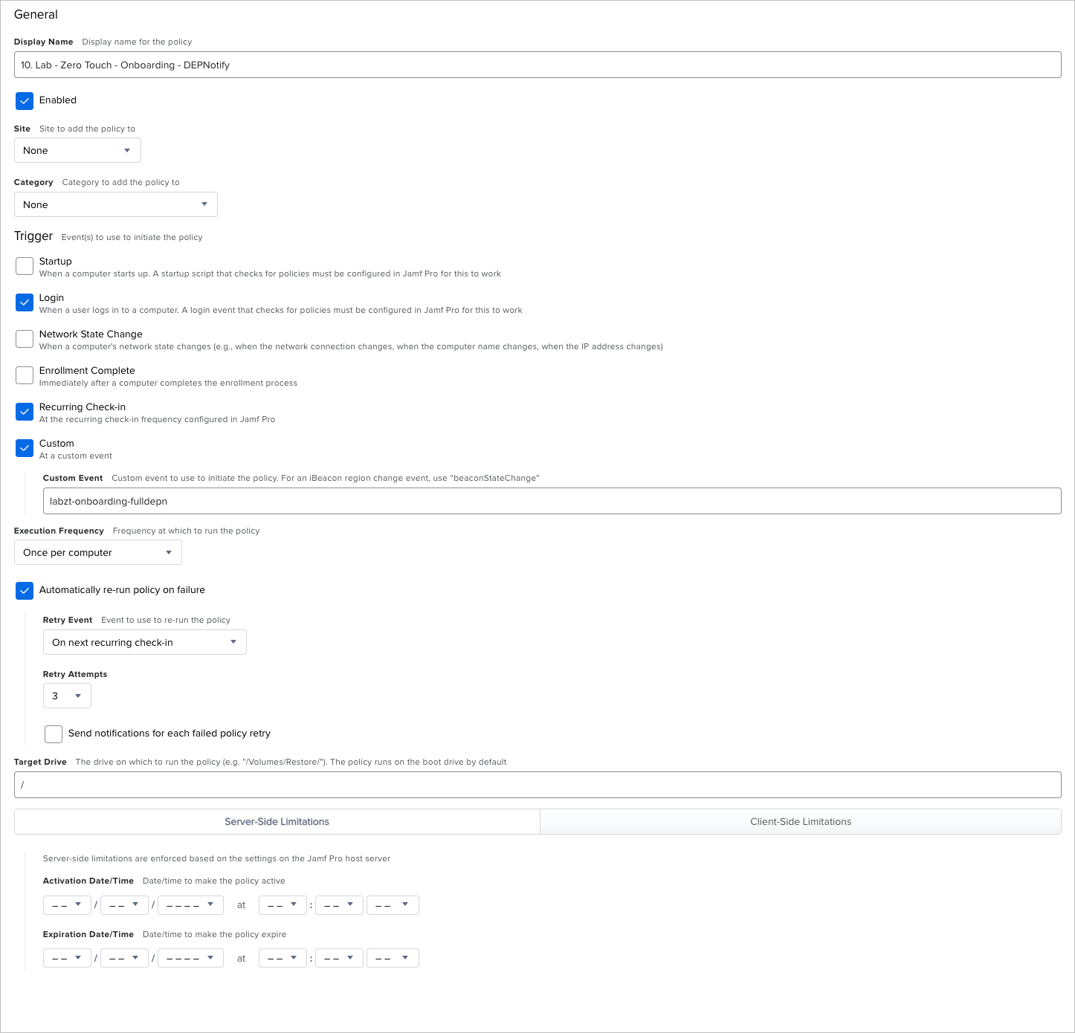This screenshot has height=1033, width=1075.
Task: Switch to the Server-Side Limitations tab
Action: point(277,821)
